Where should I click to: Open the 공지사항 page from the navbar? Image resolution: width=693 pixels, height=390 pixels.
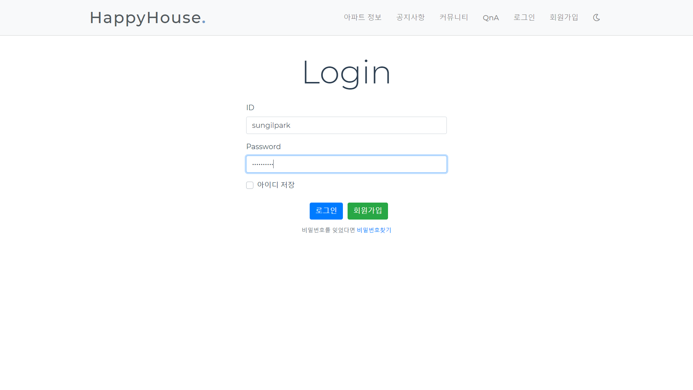pos(410,17)
